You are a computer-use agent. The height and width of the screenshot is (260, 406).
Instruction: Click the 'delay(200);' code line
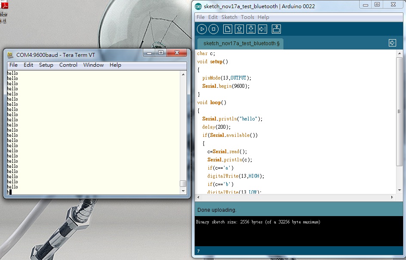(216, 127)
